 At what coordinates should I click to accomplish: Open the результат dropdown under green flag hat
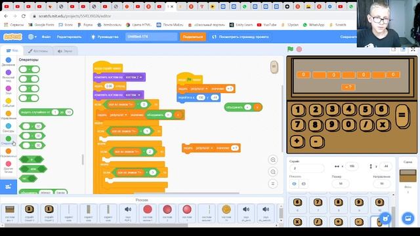click(x=199, y=88)
